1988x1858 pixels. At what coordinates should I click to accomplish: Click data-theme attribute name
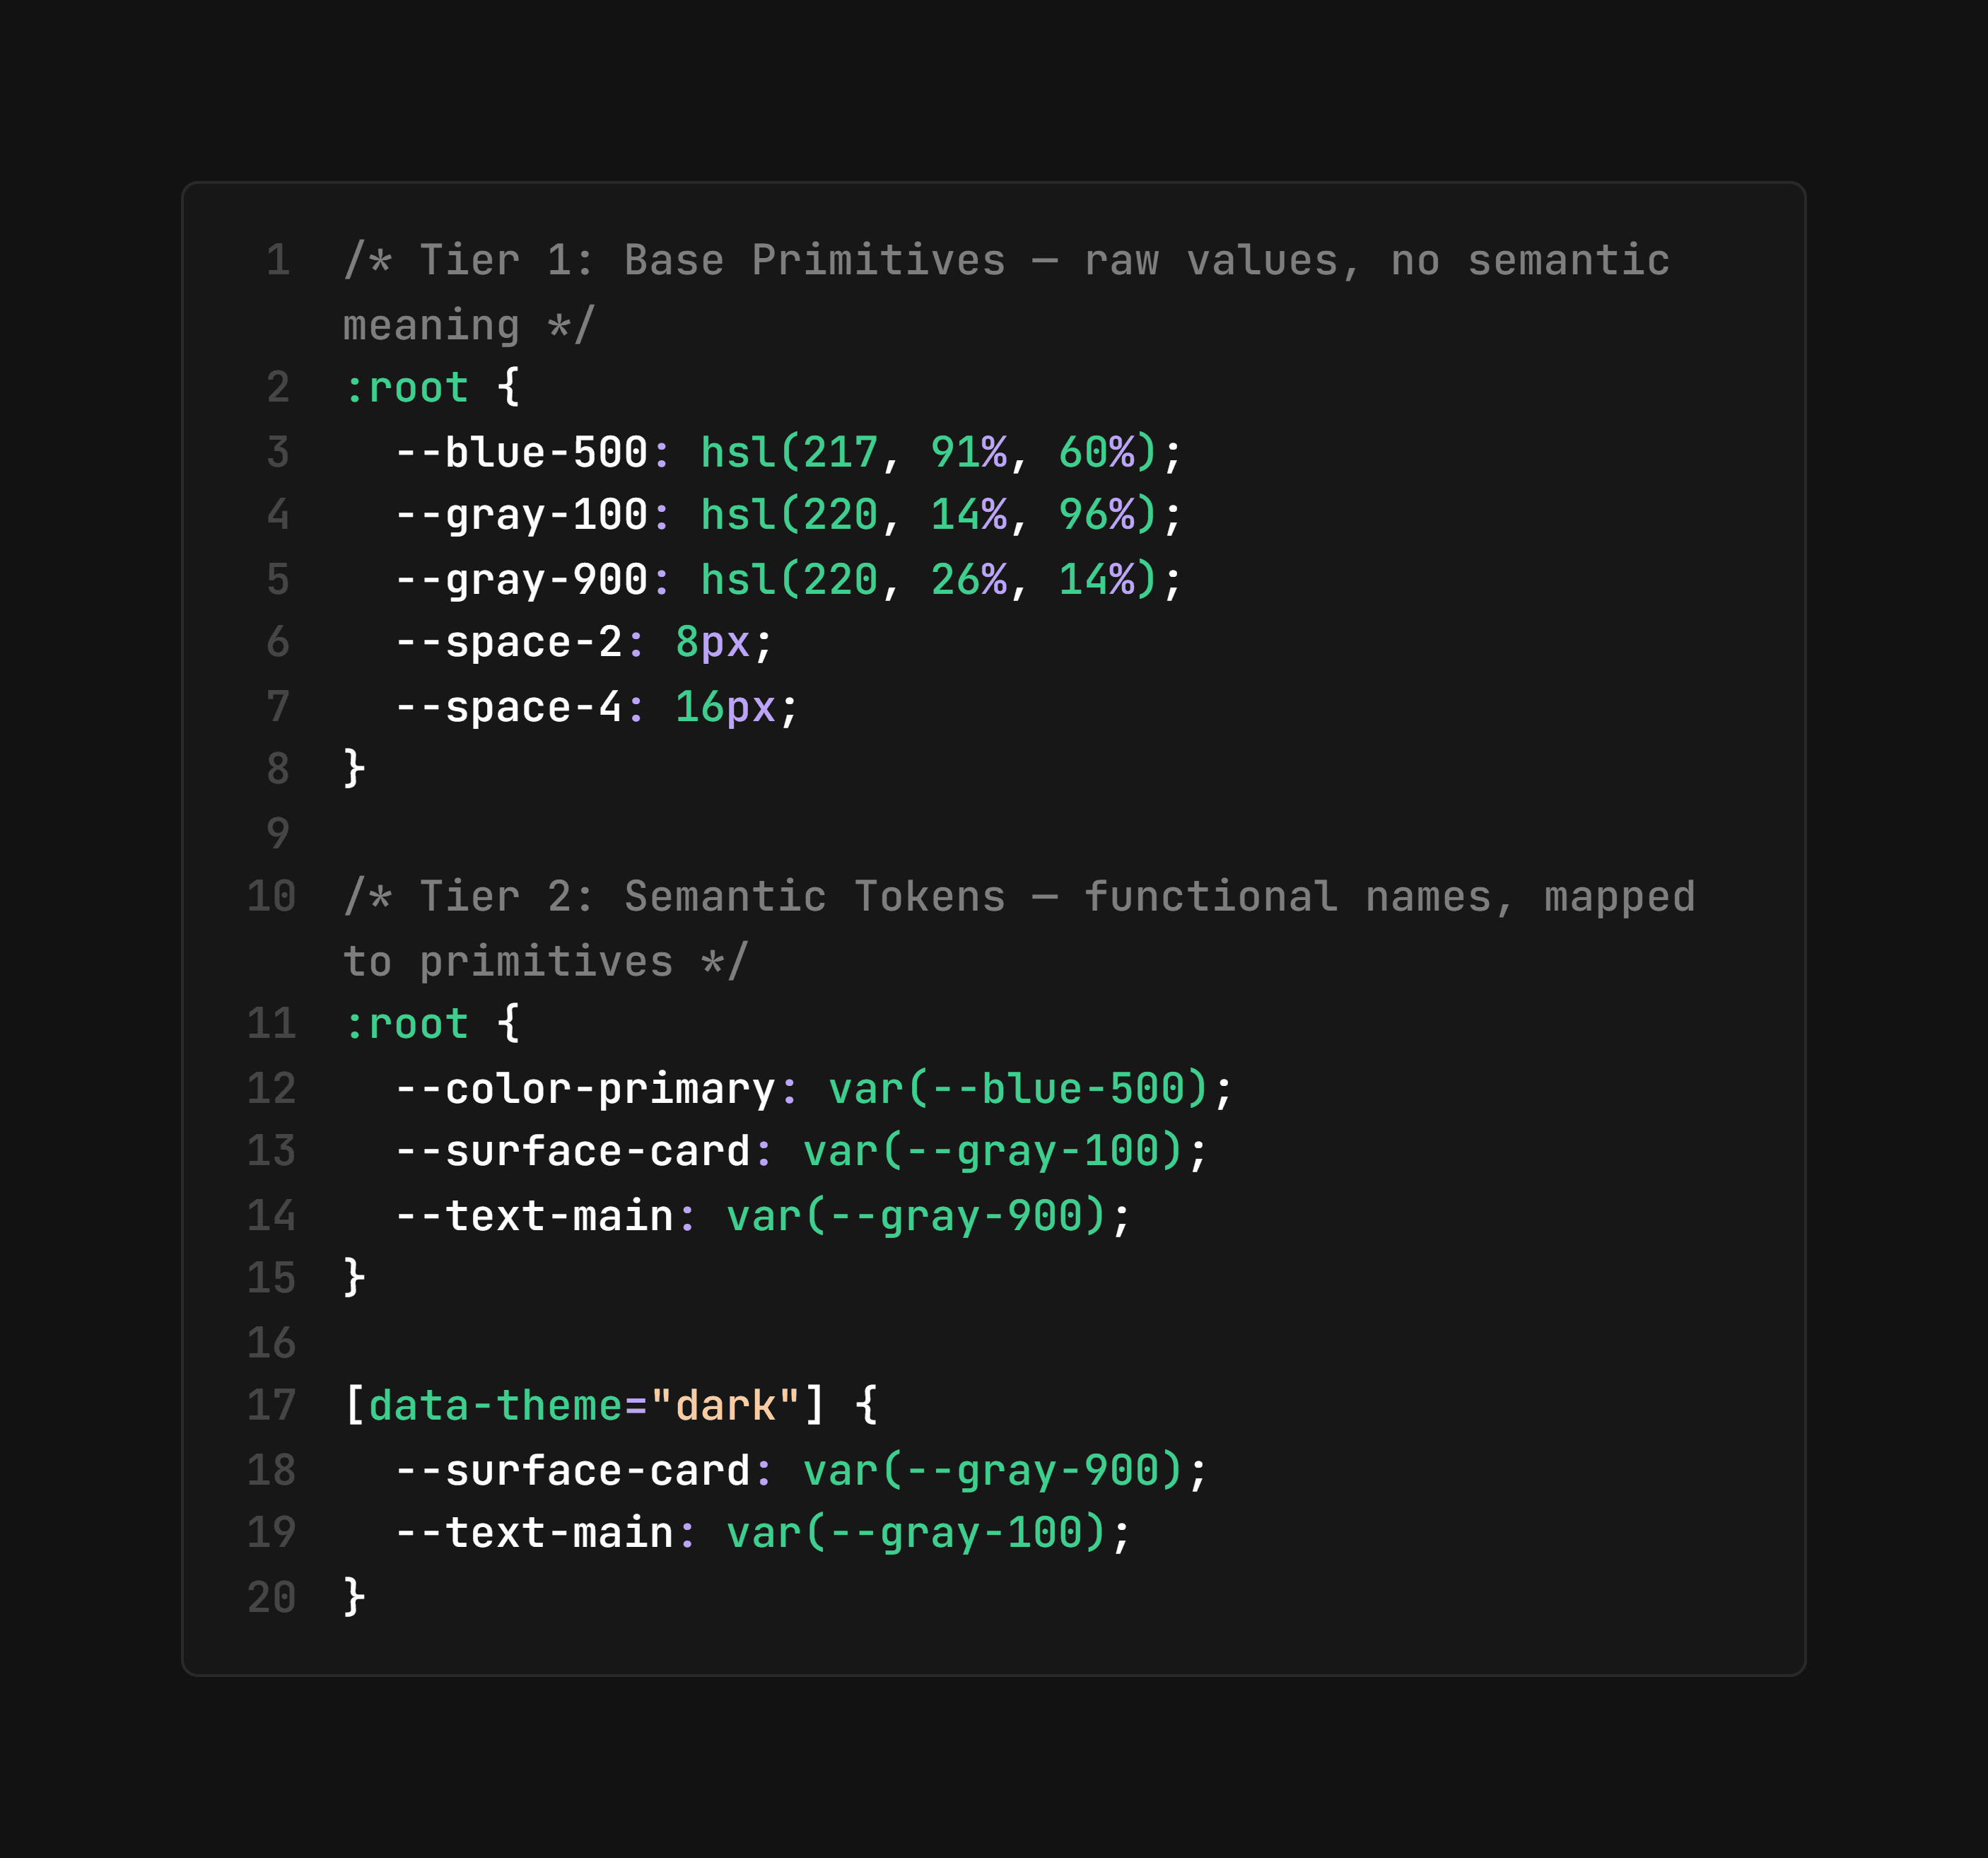(496, 1406)
